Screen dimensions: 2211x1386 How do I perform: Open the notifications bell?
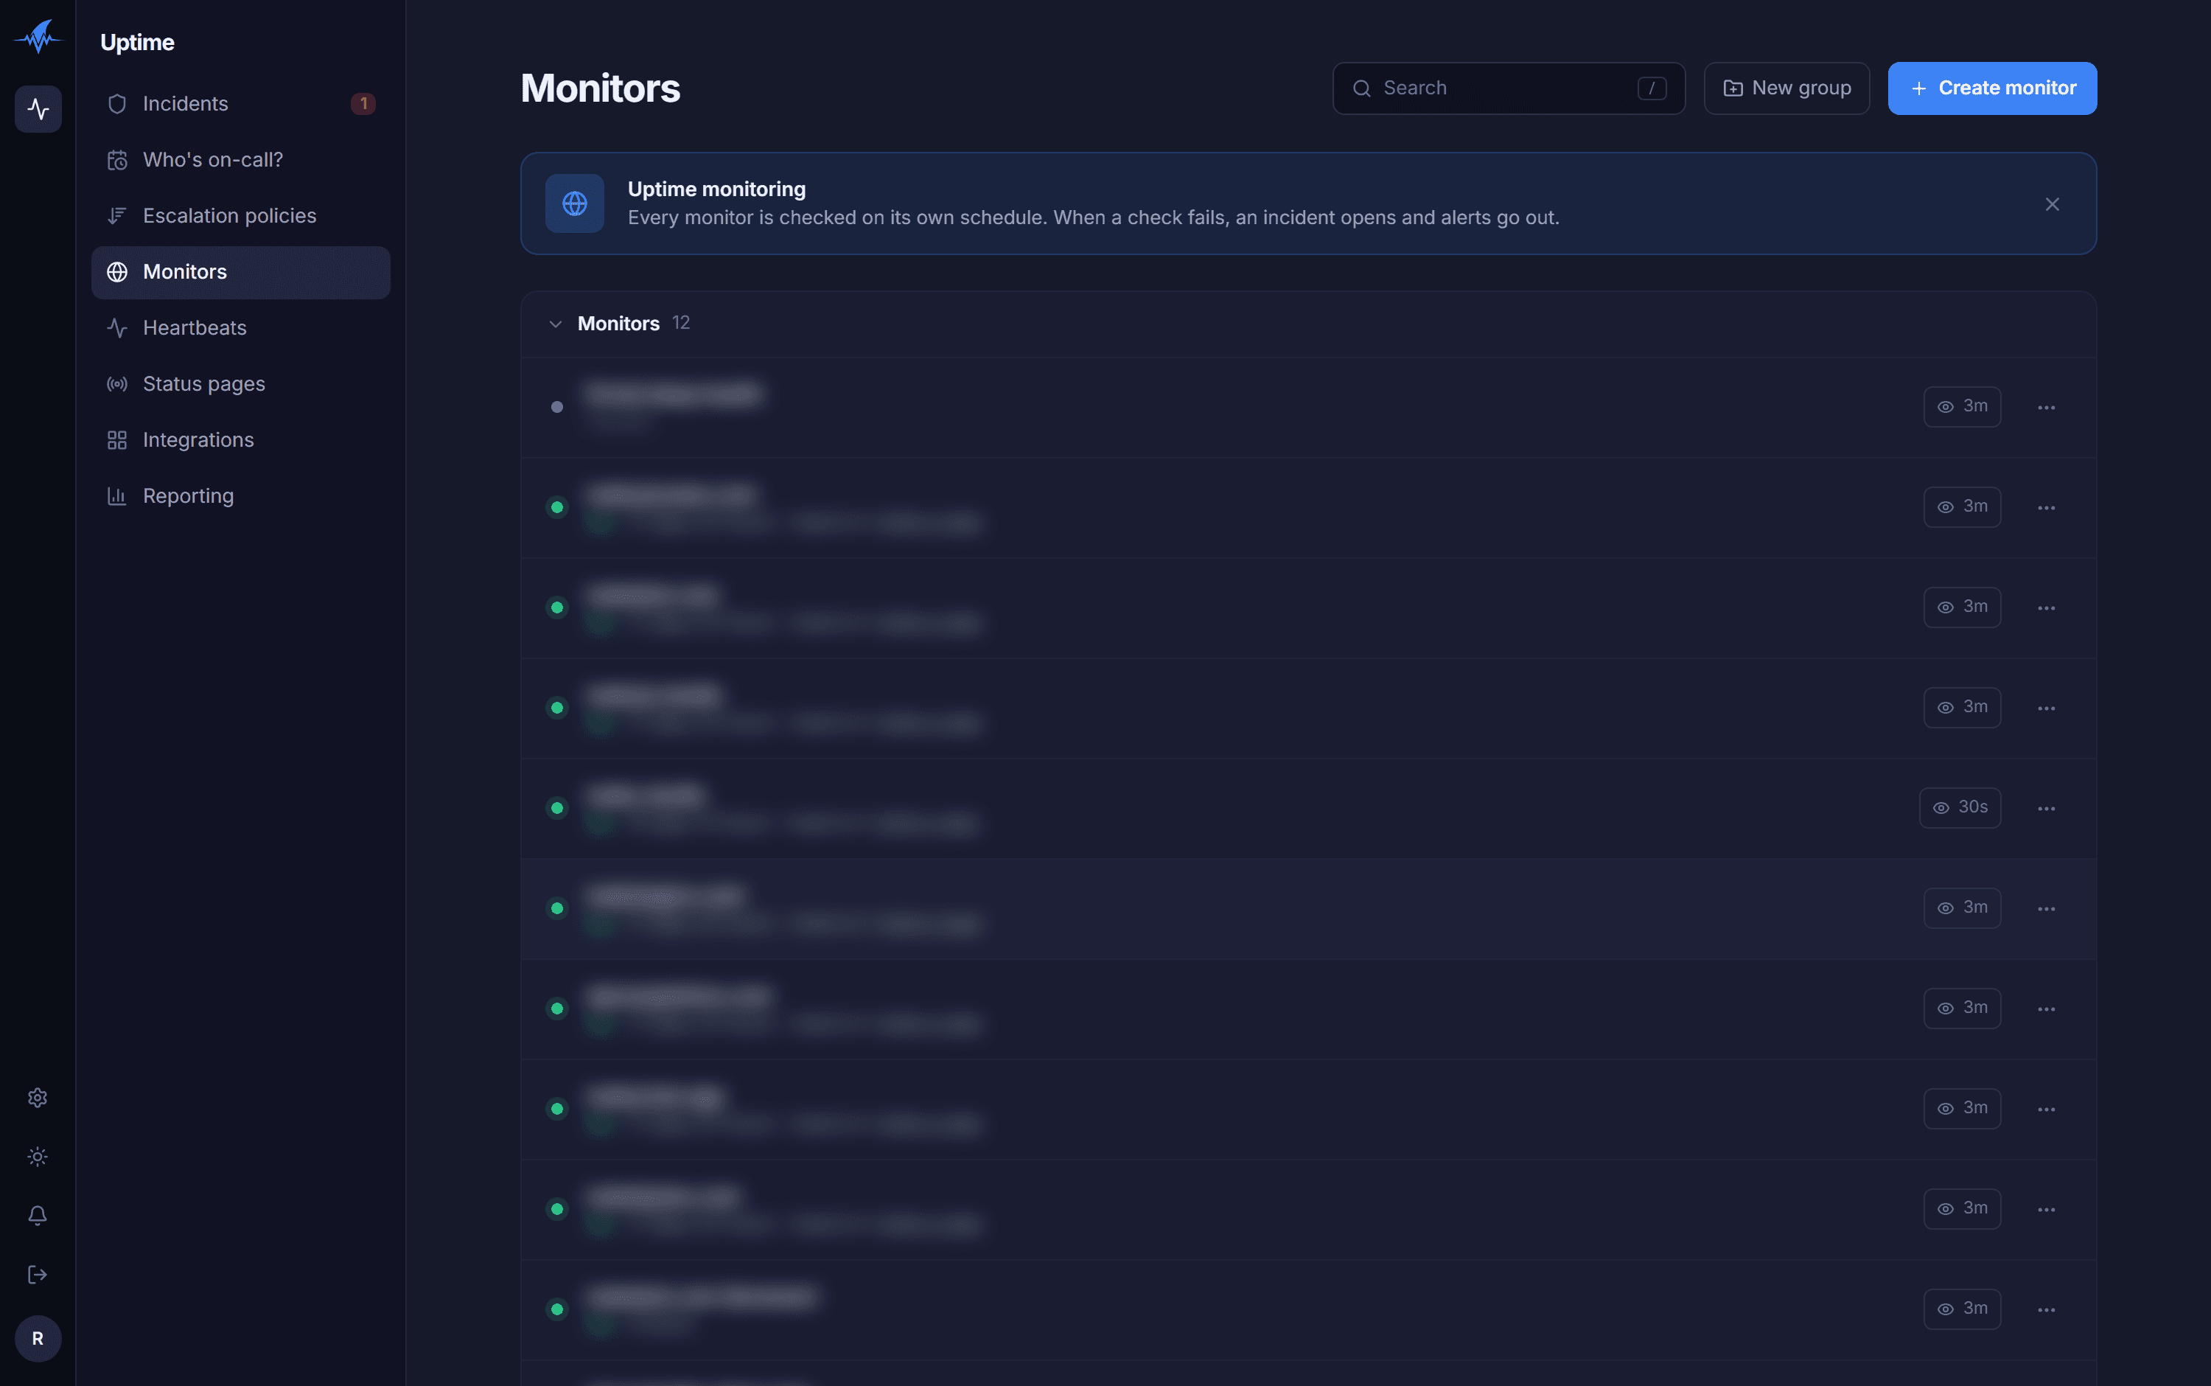pos(38,1216)
